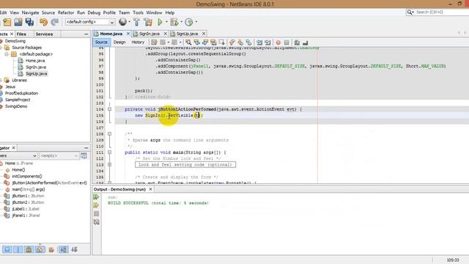469x264 pixels.
Task: Click the Undo toolbar icon
Action: click(44, 22)
